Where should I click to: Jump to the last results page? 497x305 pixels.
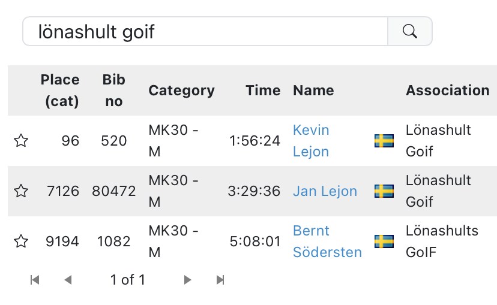pyautogui.click(x=220, y=280)
